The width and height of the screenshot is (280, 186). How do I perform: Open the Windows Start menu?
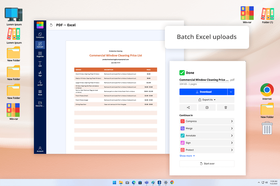point(115,182)
